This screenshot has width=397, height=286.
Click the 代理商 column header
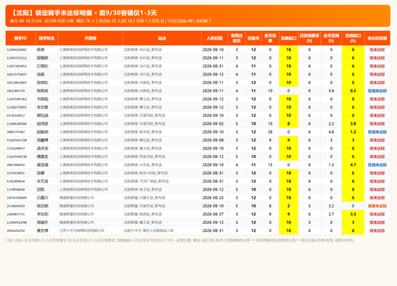pos(91,38)
